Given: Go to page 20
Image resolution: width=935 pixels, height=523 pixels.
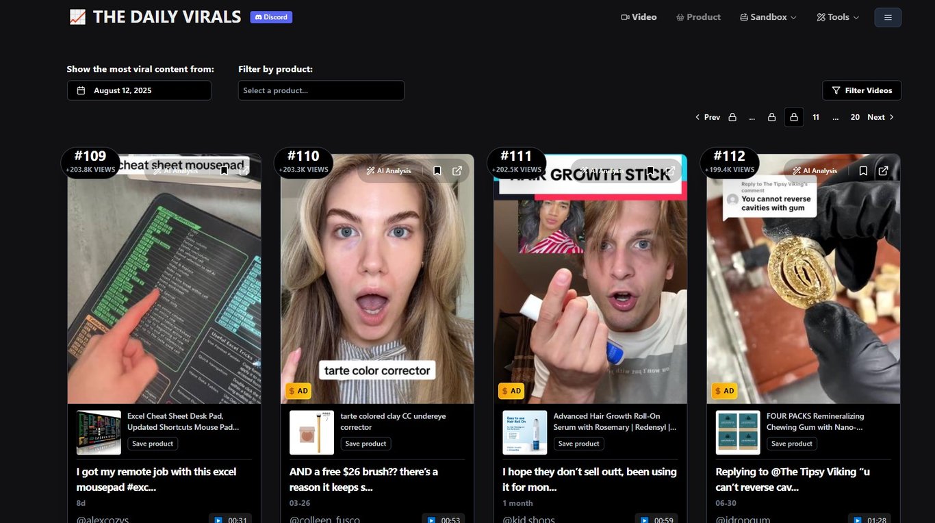Looking at the screenshot, I should [855, 117].
